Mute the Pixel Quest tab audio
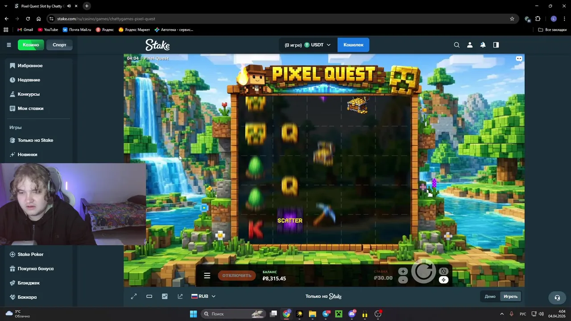The height and width of the screenshot is (321, 571). [x=69, y=6]
